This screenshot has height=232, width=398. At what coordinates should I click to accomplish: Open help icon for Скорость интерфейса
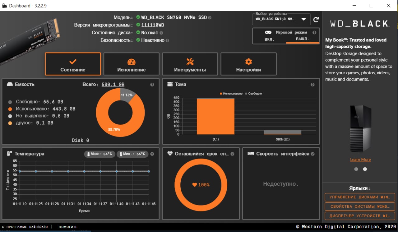312,154
